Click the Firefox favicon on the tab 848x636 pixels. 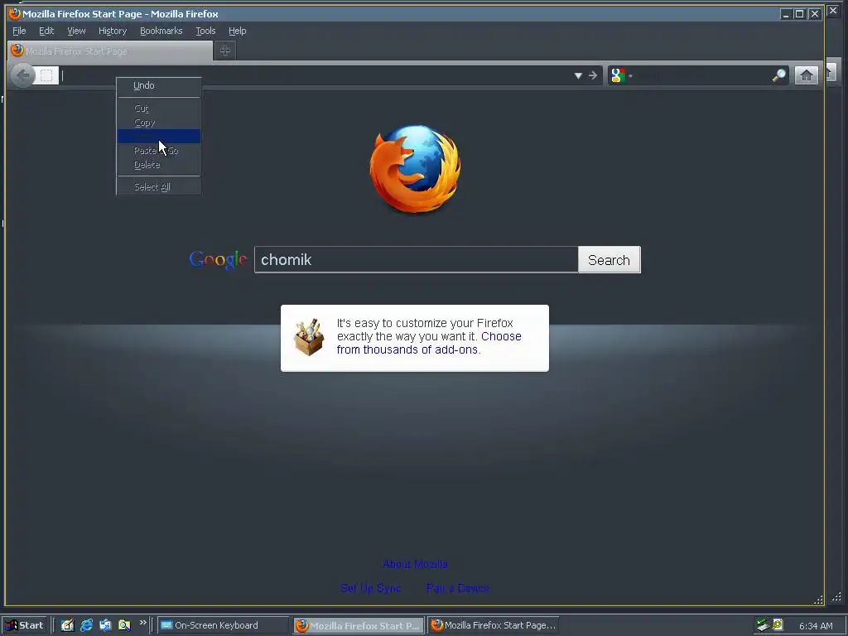coord(17,51)
